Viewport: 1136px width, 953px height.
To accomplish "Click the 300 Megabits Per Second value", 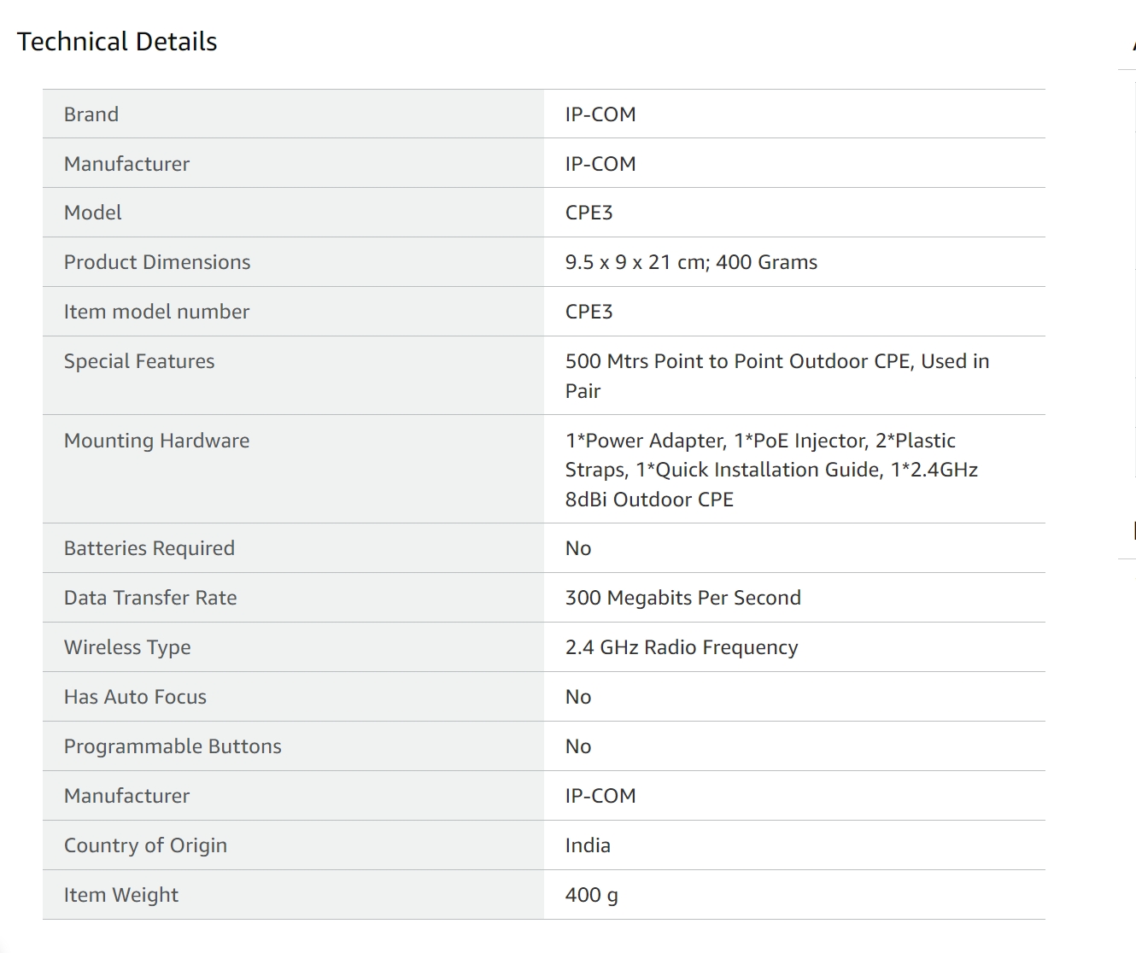I will 683,598.
